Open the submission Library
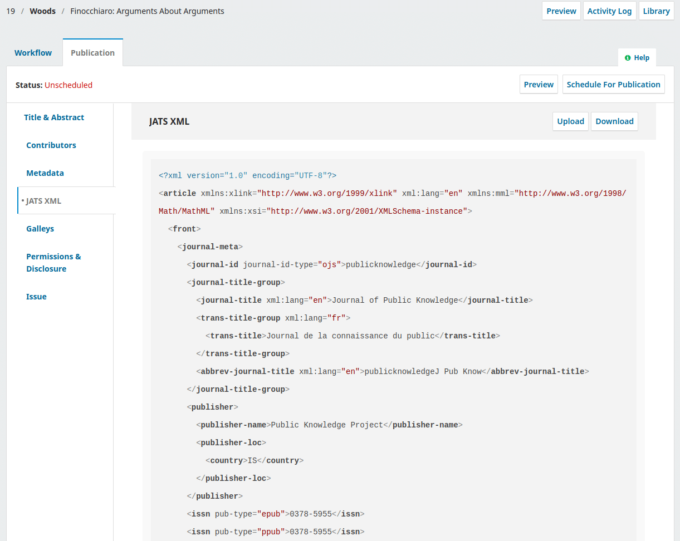The width and height of the screenshot is (680, 541). pyautogui.click(x=656, y=11)
